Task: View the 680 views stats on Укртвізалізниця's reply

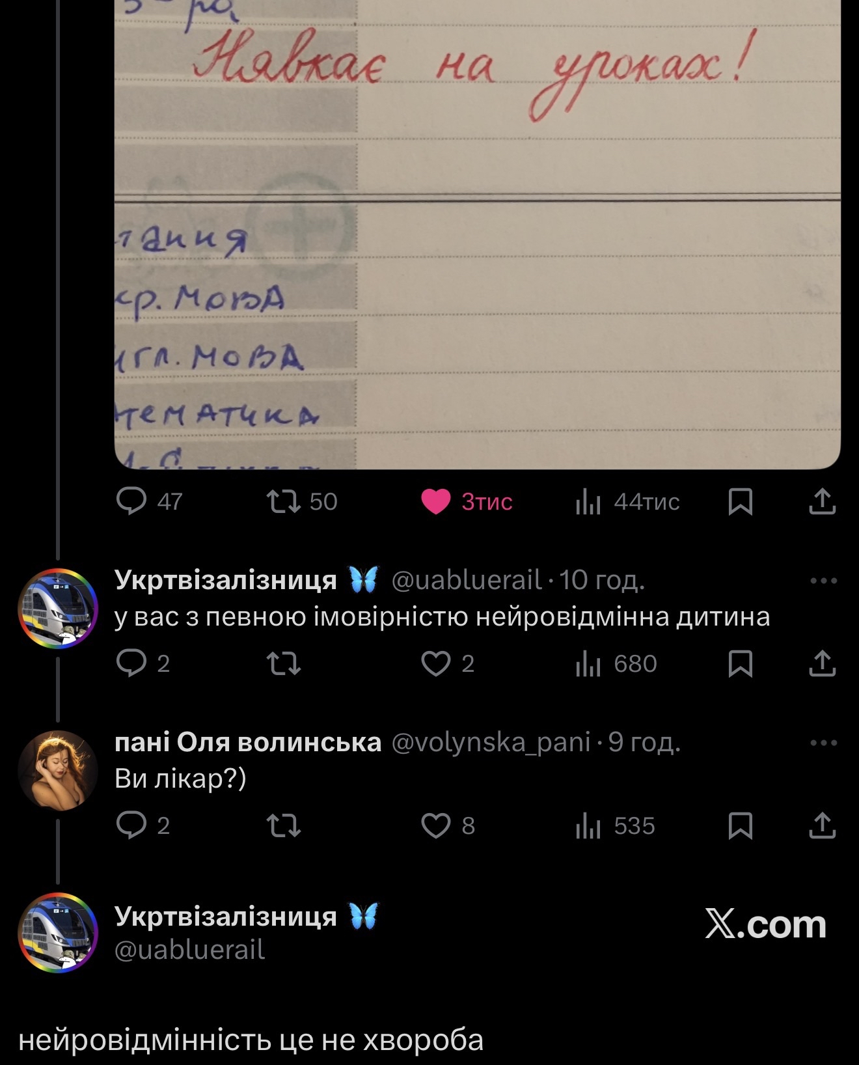Action: click(x=616, y=663)
